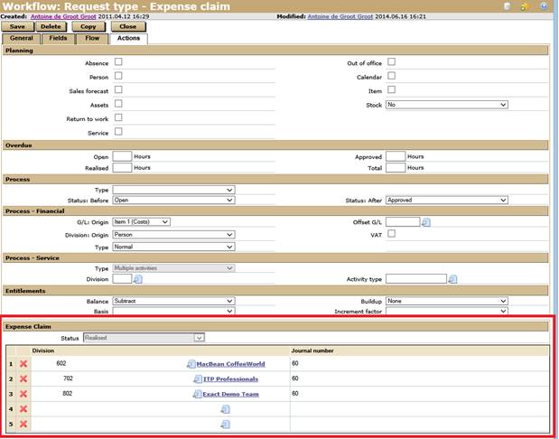Screen dimensions: 559x439
Task: Open division lookup for MacBean CoffeeWorld
Action: coord(191,364)
